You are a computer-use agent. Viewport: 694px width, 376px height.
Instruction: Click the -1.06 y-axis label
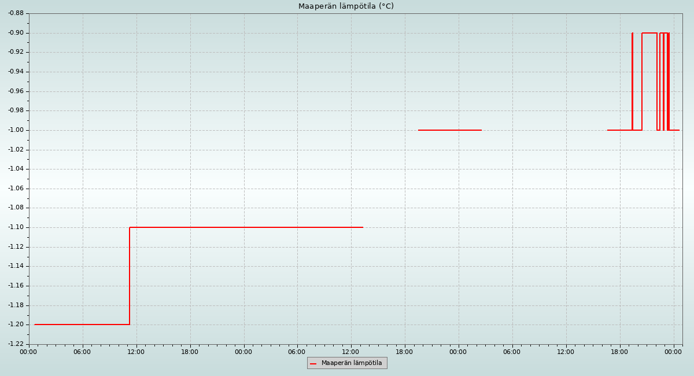[16, 189]
